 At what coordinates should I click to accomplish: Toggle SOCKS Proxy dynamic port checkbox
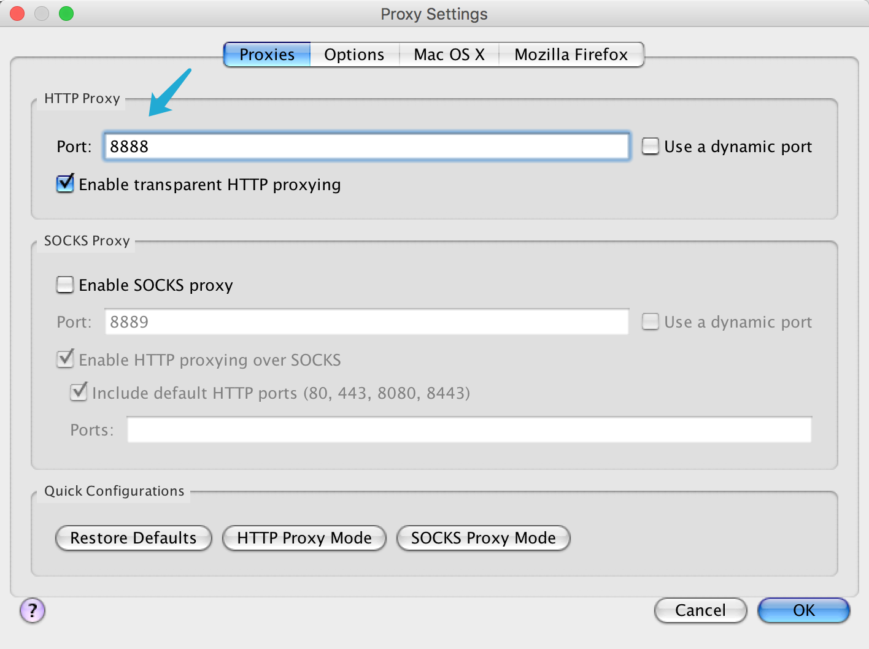(x=651, y=322)
